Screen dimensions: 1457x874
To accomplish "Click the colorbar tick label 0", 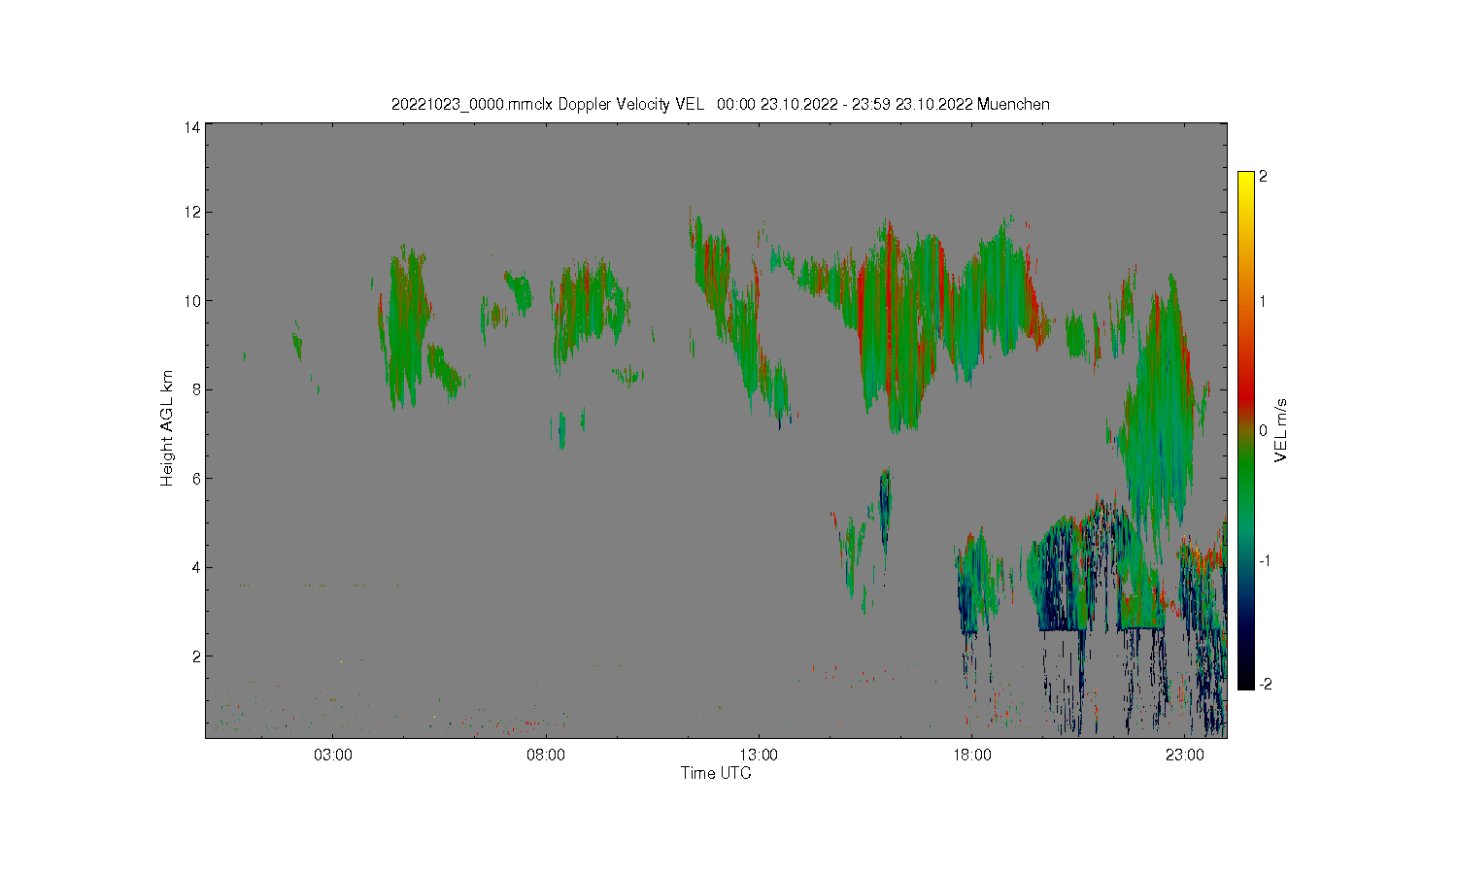I will [1263, 430].
